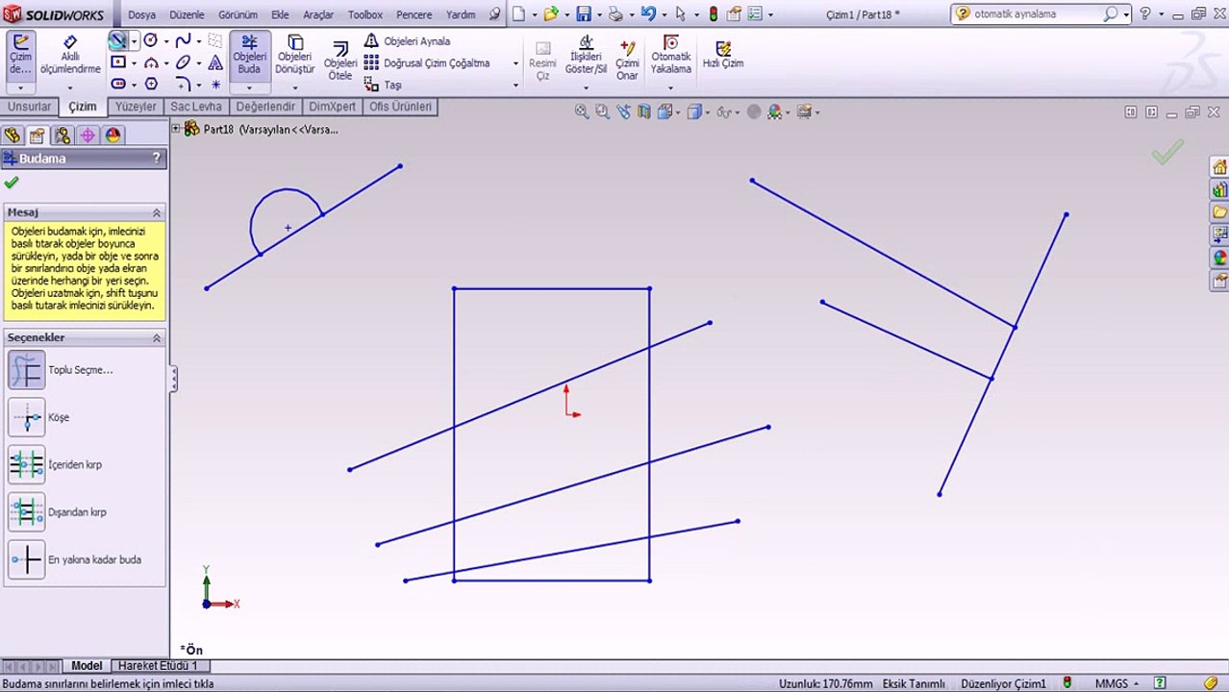
Task: Click the Budama help question mark
Action: pyautogui.click(x=156, y=159)
